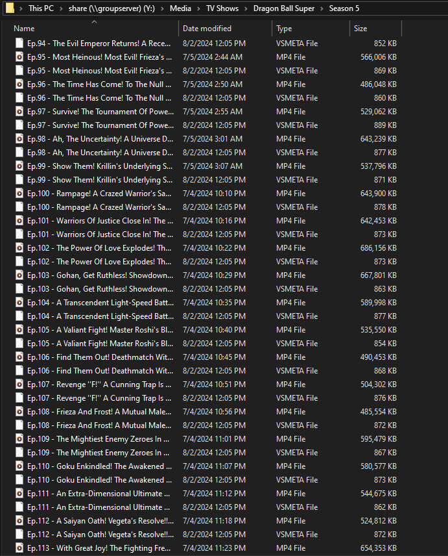Image resolution: width=448 pixels, height=556 pixels.
Task: Click the VSMETA file icon for Ep.110
Action: click(19, 480)
